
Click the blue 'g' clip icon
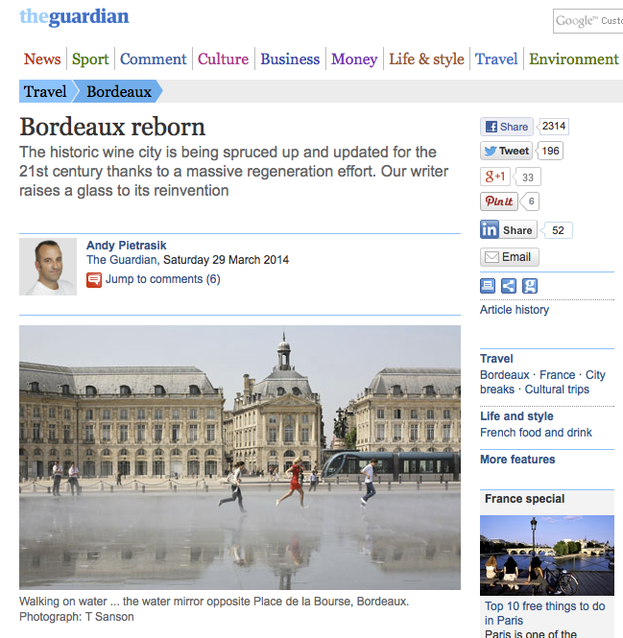tap(530, 286)
